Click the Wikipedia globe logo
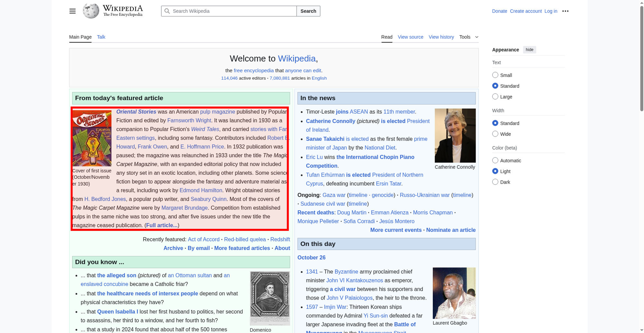The width and height of the screenshot is (644, 333). click(91, 11)
